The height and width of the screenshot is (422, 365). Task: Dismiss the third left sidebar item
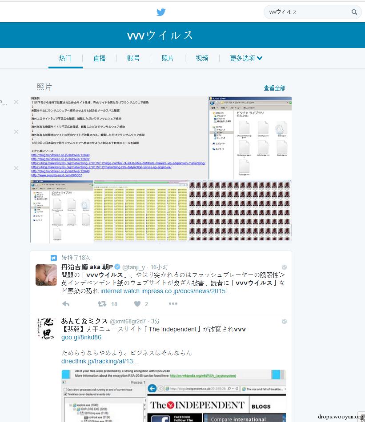coord(16,168)
